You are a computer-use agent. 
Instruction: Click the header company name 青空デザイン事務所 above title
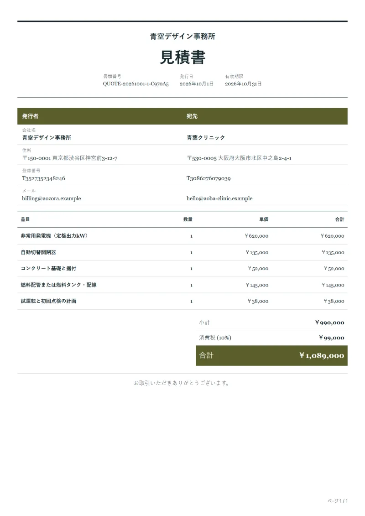click(x=182, y=36)
